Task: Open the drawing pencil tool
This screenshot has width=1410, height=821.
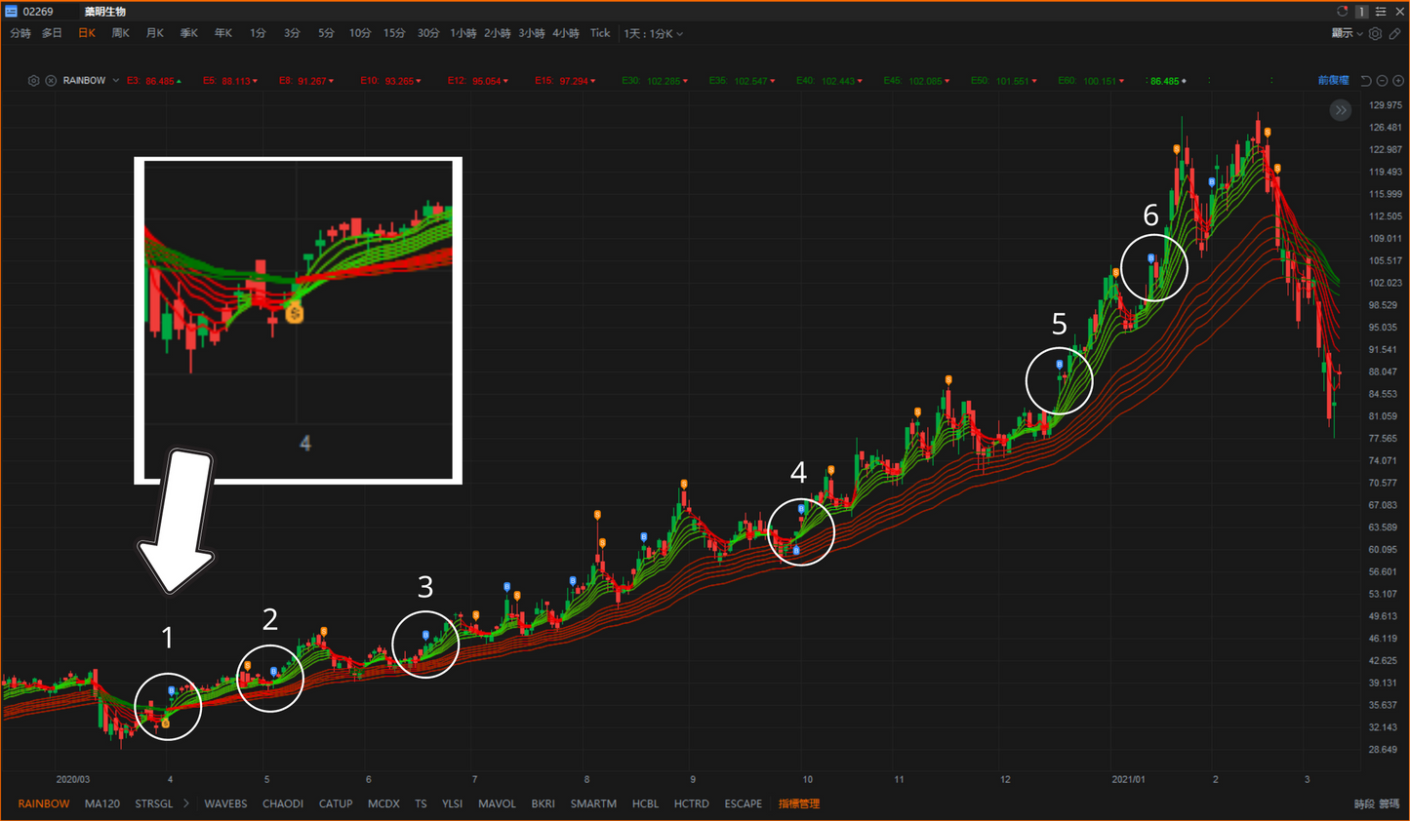Action: pyautogui.click(x=1395, y=34)
